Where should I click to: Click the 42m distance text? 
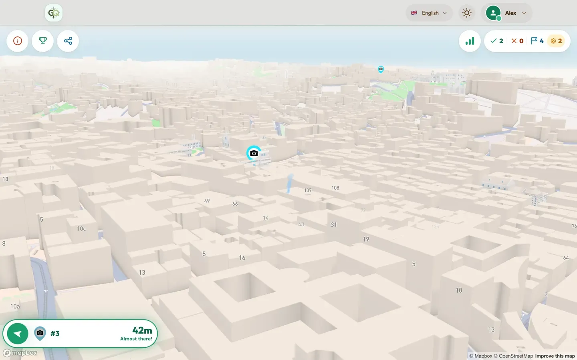[x=142, y=330]
